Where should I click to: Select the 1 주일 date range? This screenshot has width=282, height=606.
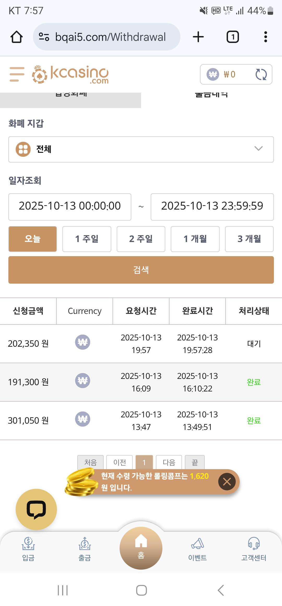[87, 239]
